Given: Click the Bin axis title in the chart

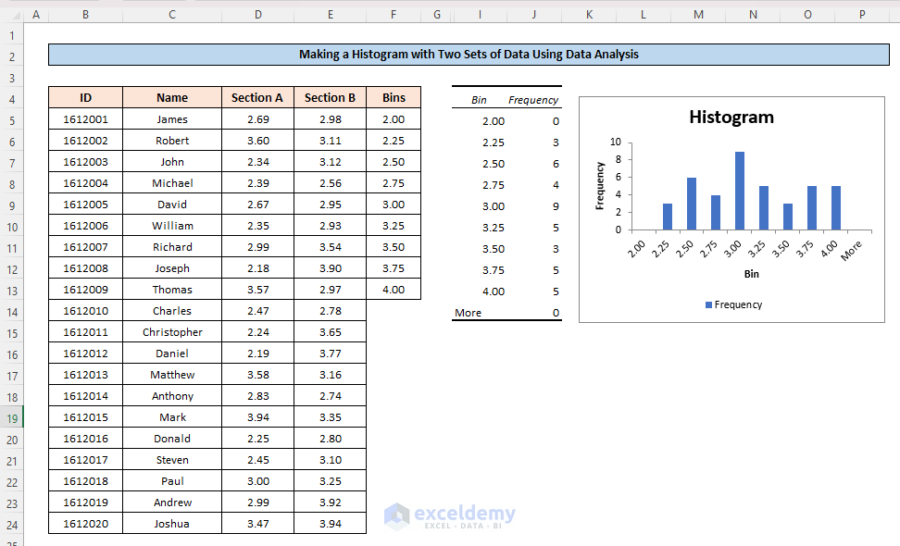Looking at the screenshot, I should point(751,273).
